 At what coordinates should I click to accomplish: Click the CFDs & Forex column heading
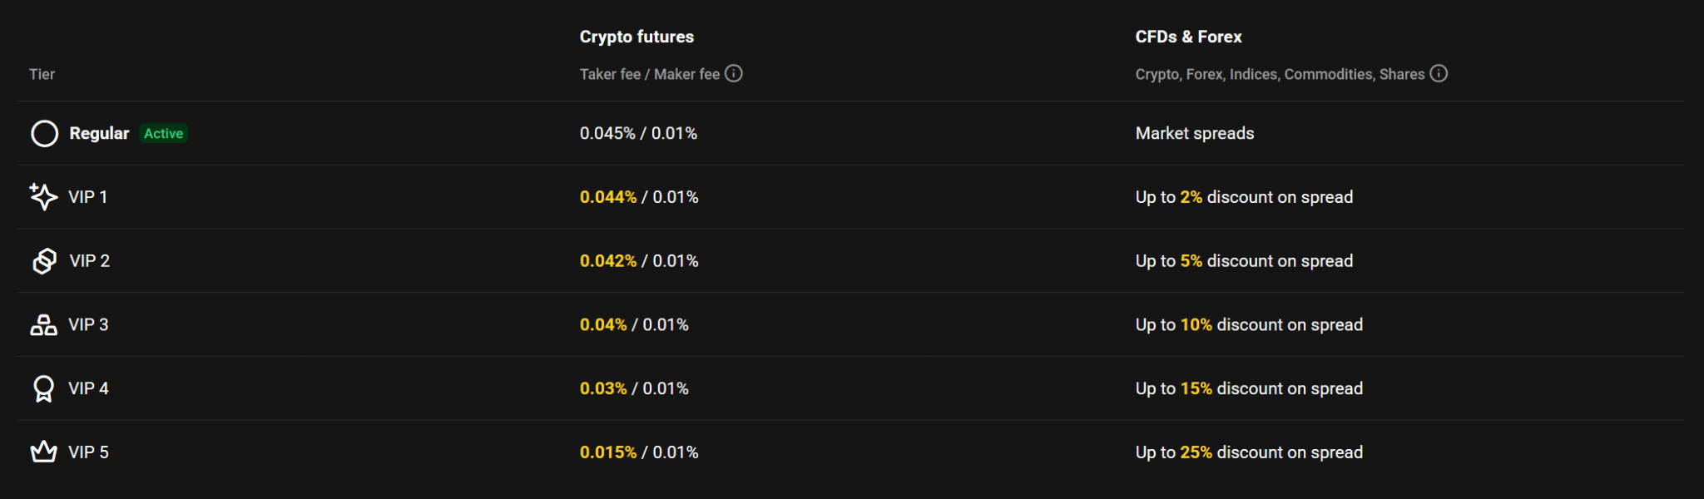pyautogui.click(x=1188, y=37)
